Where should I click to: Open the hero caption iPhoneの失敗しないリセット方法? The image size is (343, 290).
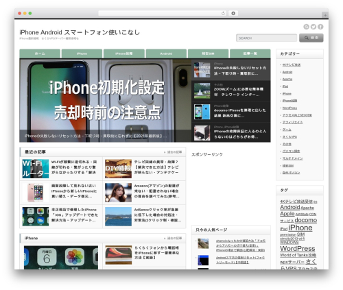coord(95,136)
